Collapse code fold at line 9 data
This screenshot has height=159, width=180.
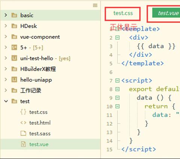117,98
